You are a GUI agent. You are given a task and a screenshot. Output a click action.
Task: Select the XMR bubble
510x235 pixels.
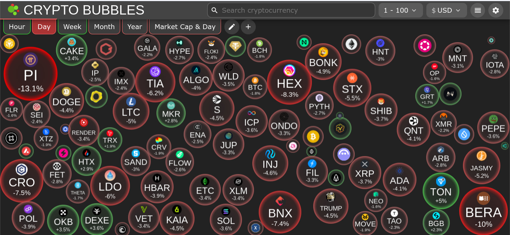pos(444,123)
